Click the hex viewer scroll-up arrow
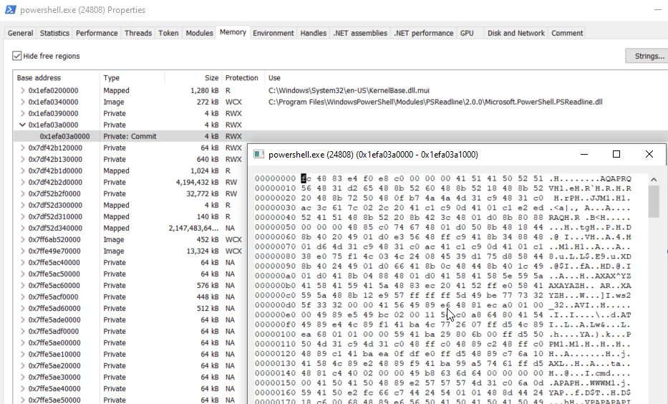 (654, 180)
